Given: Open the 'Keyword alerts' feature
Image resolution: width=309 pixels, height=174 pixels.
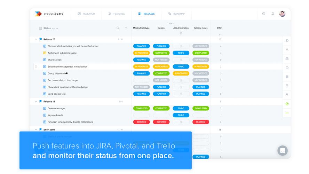Looking at the screenshot, I should pos(55,115).
